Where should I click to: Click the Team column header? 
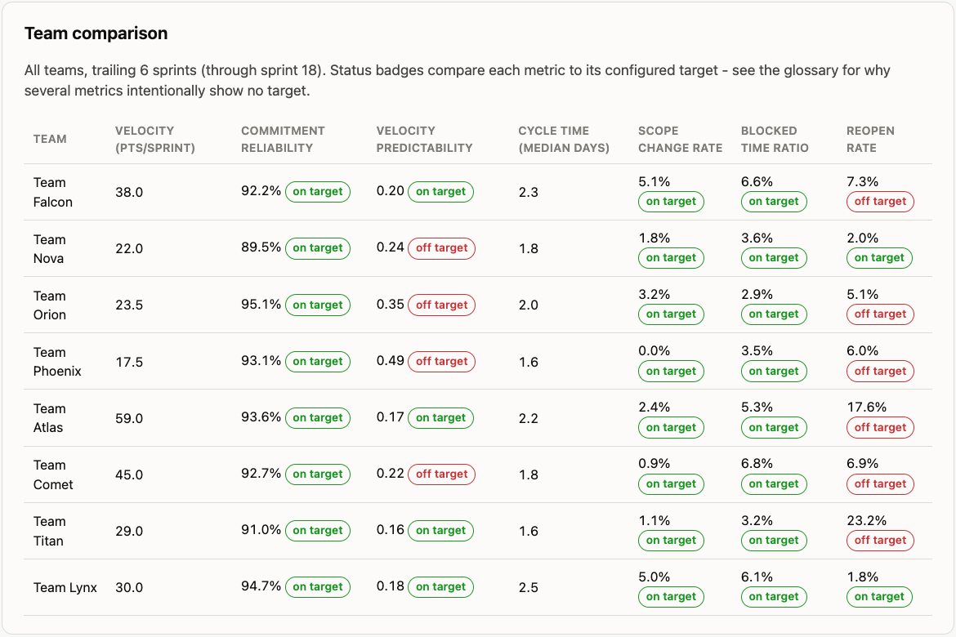pyautogui.click(x=50, y=139)
